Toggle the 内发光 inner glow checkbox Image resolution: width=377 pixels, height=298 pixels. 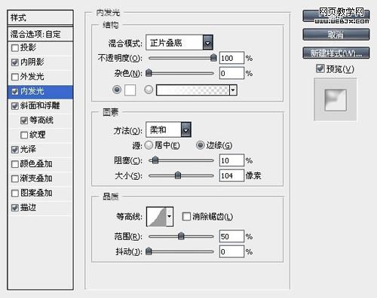coord(15,91)
